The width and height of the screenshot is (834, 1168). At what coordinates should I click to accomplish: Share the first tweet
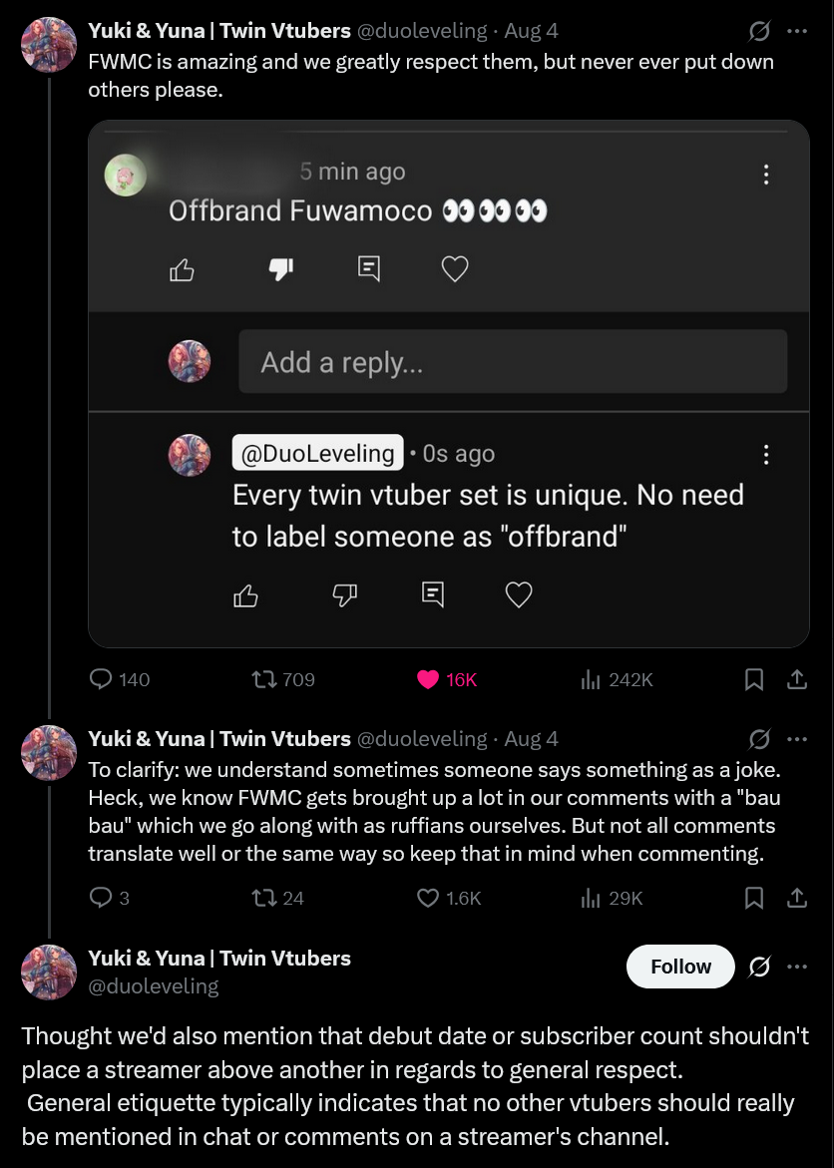(x=797, y=679)
